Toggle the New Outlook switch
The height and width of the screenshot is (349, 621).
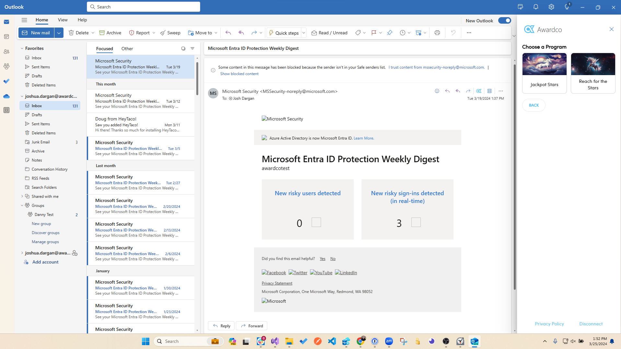pos(504,20)
